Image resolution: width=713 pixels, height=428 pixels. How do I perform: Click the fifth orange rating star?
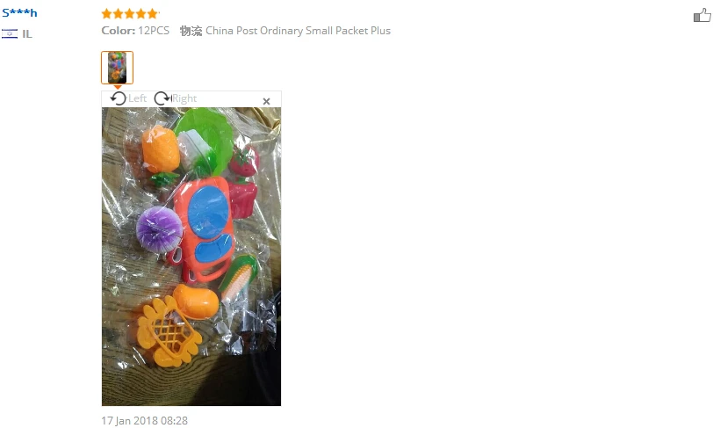pos(152,14)
